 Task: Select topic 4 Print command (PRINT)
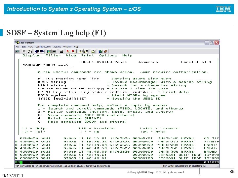[69, 119]
